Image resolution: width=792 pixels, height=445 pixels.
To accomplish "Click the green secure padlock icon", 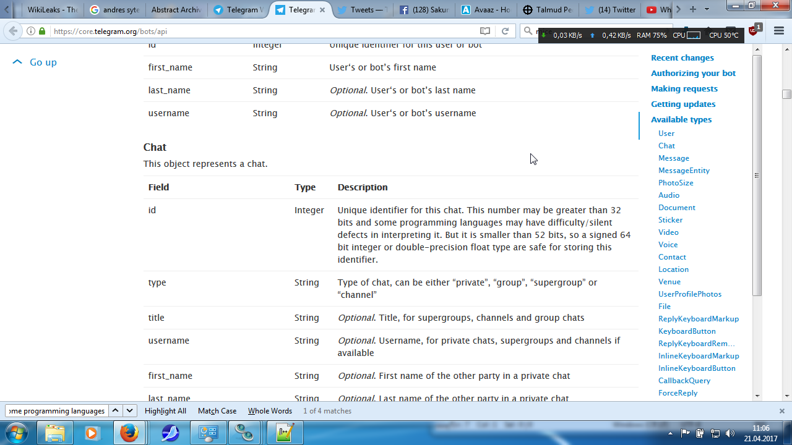I will (42, 31).
